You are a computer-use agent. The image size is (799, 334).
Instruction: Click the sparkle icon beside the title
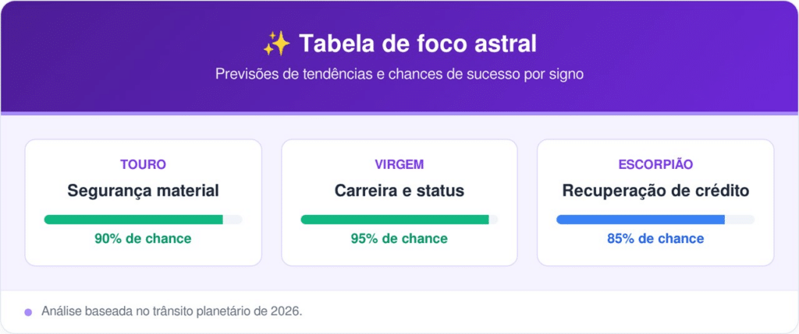pos(276,44)
